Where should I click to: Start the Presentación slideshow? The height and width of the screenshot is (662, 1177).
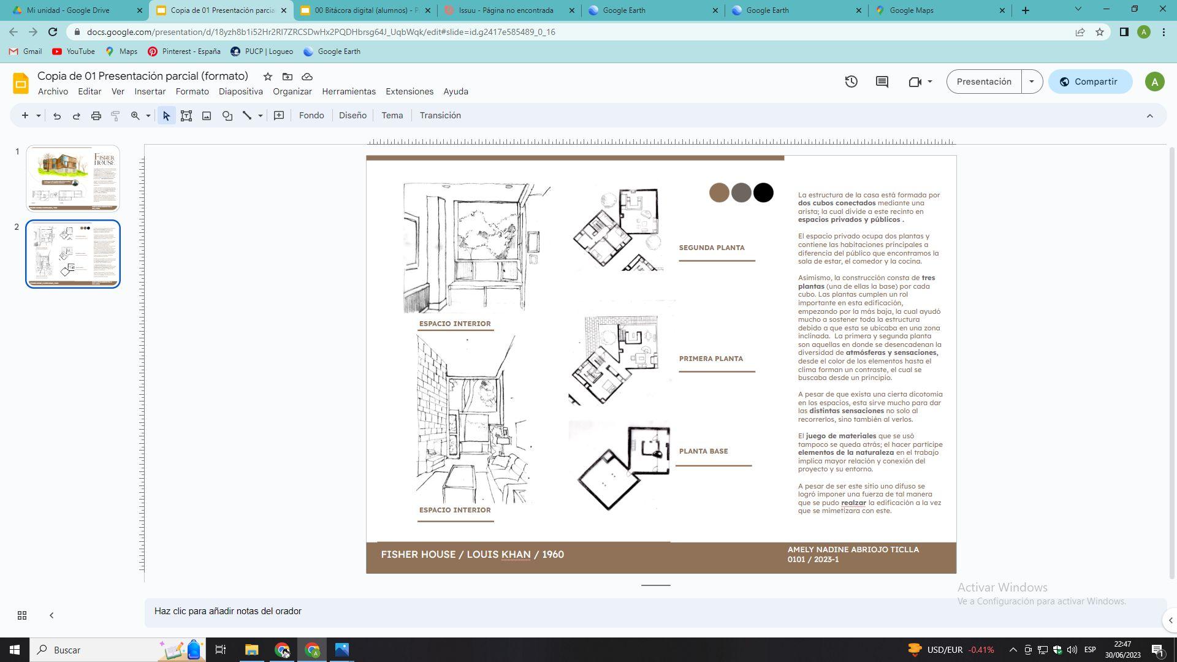984,82
